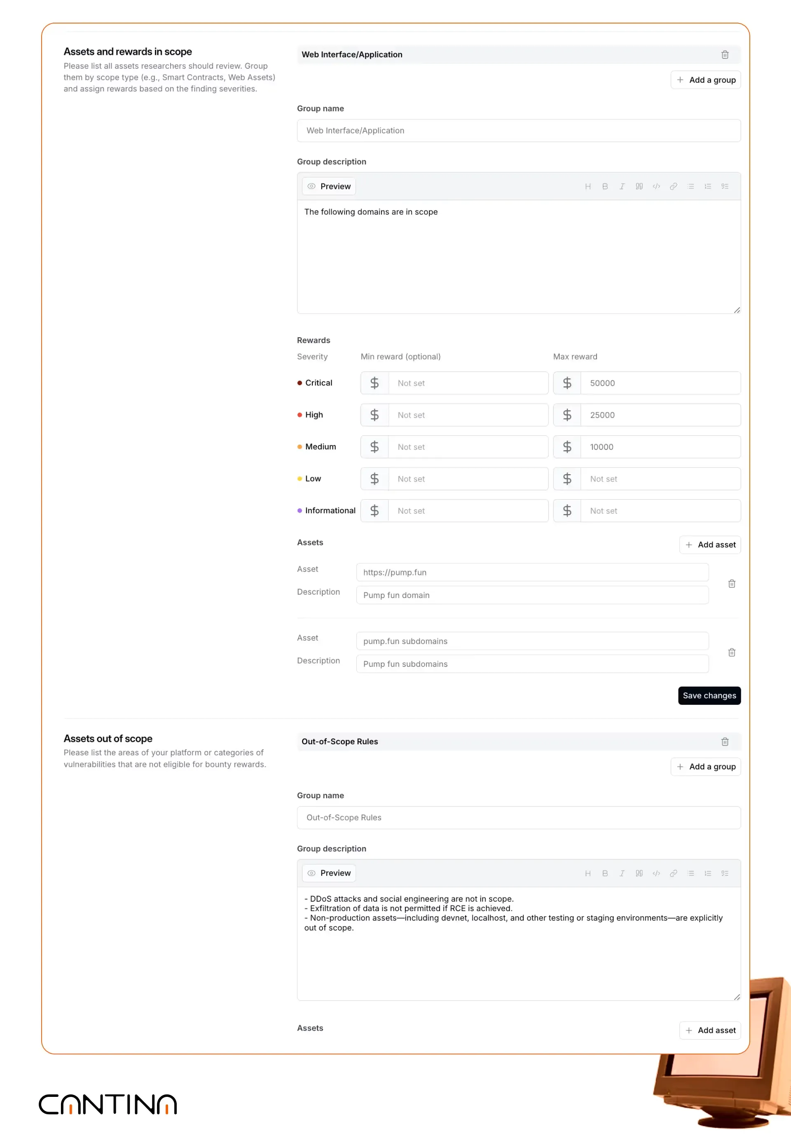The width and height of the screenshot is (791, 1143).
Task: Edit the Out-of-Scope Rules group name field
Action: pyautogui.click(x=518, y=818)
